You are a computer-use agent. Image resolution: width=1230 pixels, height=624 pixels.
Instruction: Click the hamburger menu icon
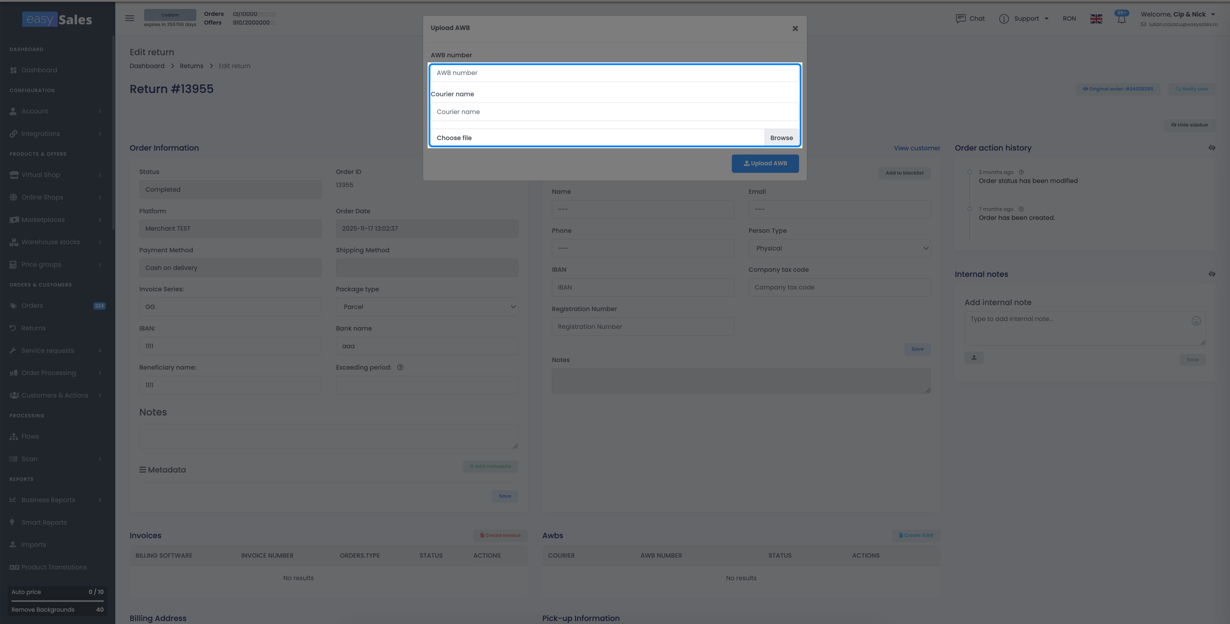[129, 18]
